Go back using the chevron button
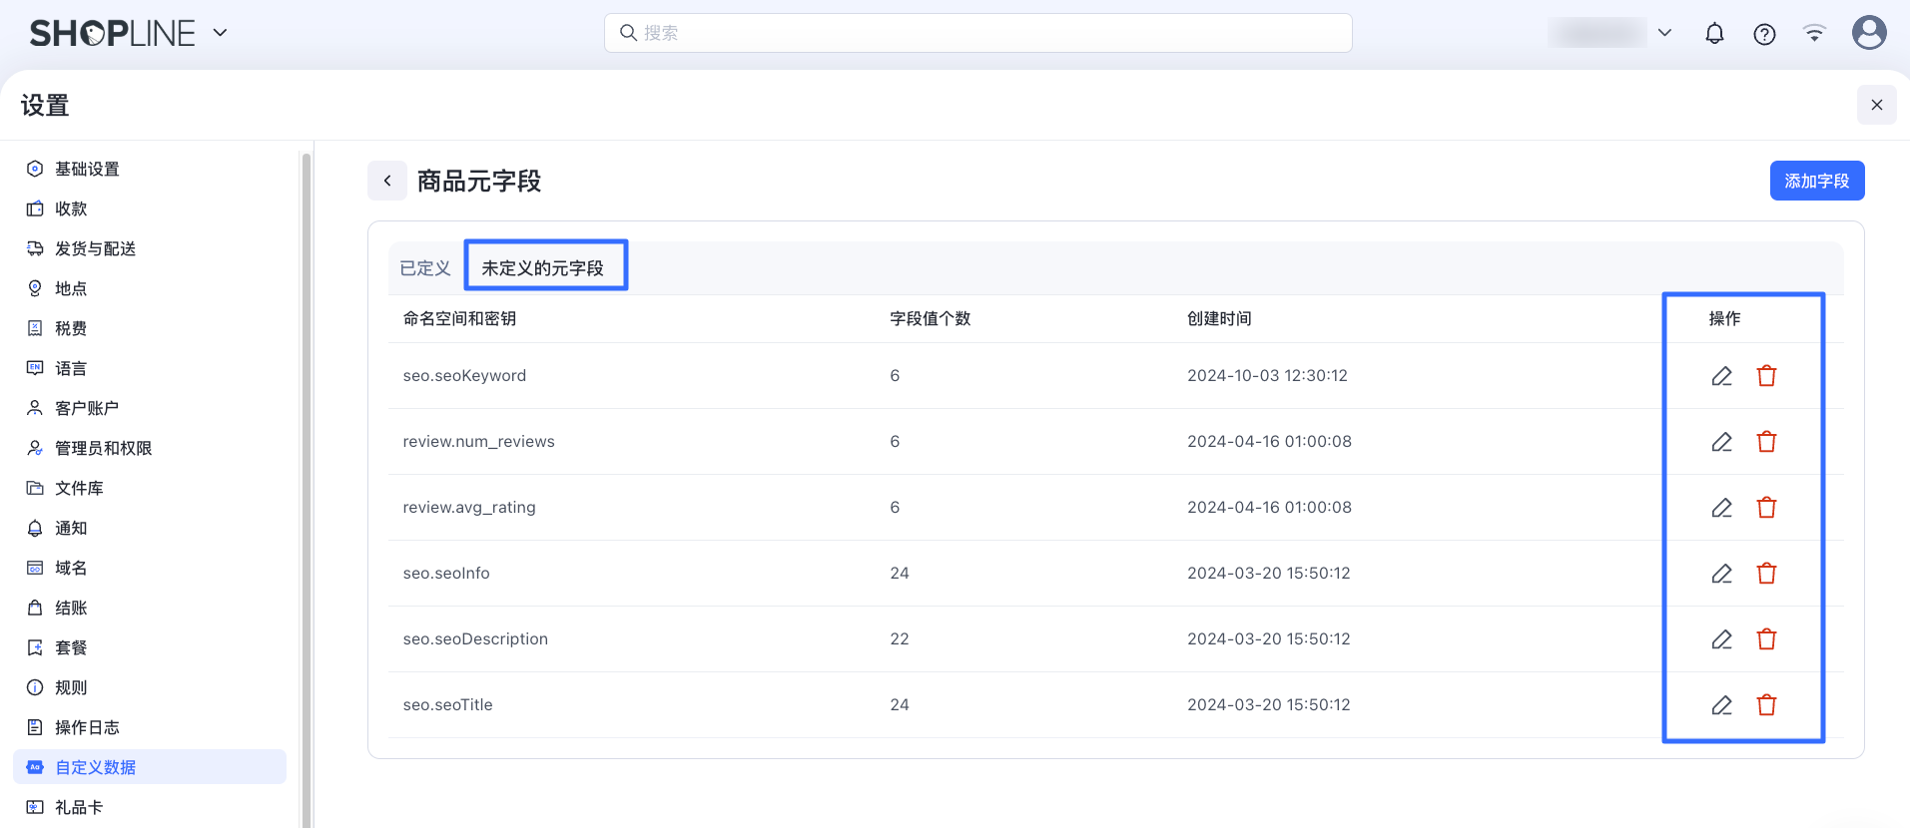The height and width of the screenshot is (828, 1910). click(x=387, y=181)
